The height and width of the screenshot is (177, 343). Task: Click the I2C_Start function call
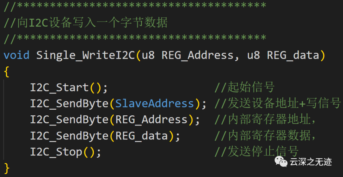(x=59, y=87)
